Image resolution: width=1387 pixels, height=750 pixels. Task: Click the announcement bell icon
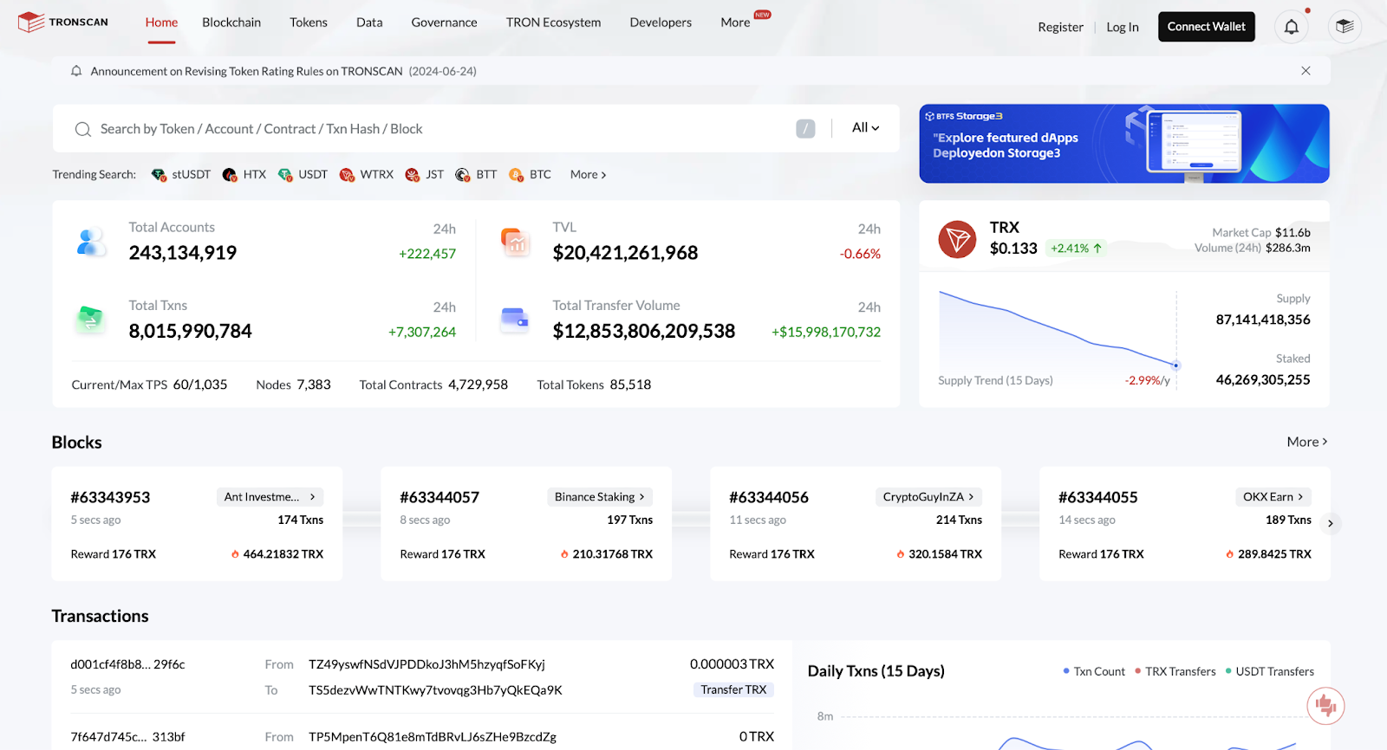coord(76,71)
